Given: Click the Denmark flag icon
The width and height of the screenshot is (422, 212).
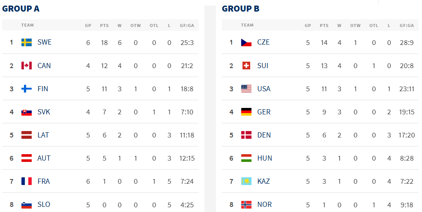Looking at the screenshot, I should pos(246,135).
